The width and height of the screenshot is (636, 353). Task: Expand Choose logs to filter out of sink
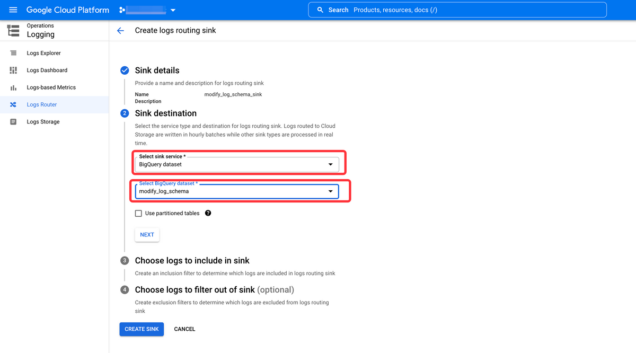215,290
